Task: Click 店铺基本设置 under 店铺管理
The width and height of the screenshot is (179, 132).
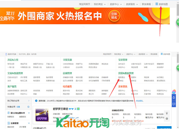Action: pyautogui.click(x=68, y=77)
